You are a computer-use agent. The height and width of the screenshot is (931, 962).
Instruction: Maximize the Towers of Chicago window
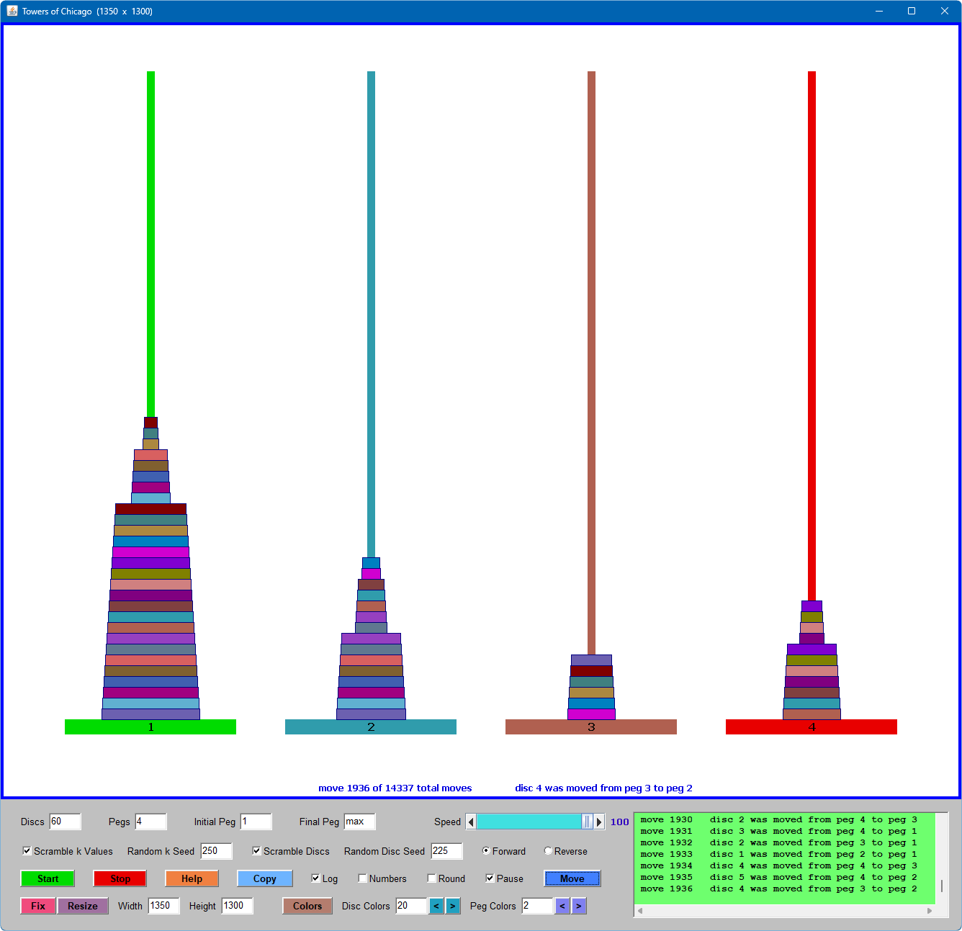pyautogui.click(x=912, y=11)
